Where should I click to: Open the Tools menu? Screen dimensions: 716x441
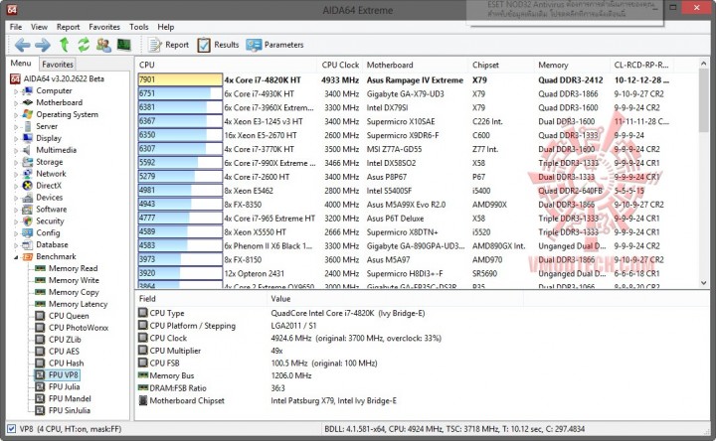click(x=139, y=27)
